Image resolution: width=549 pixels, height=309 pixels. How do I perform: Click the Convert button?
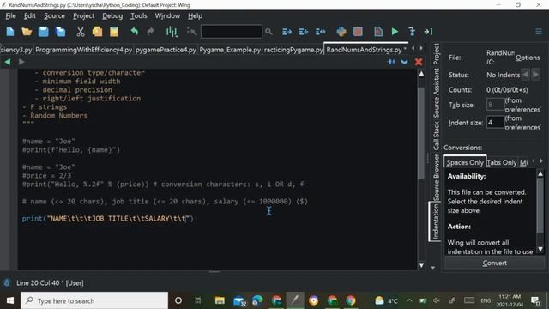494,264
